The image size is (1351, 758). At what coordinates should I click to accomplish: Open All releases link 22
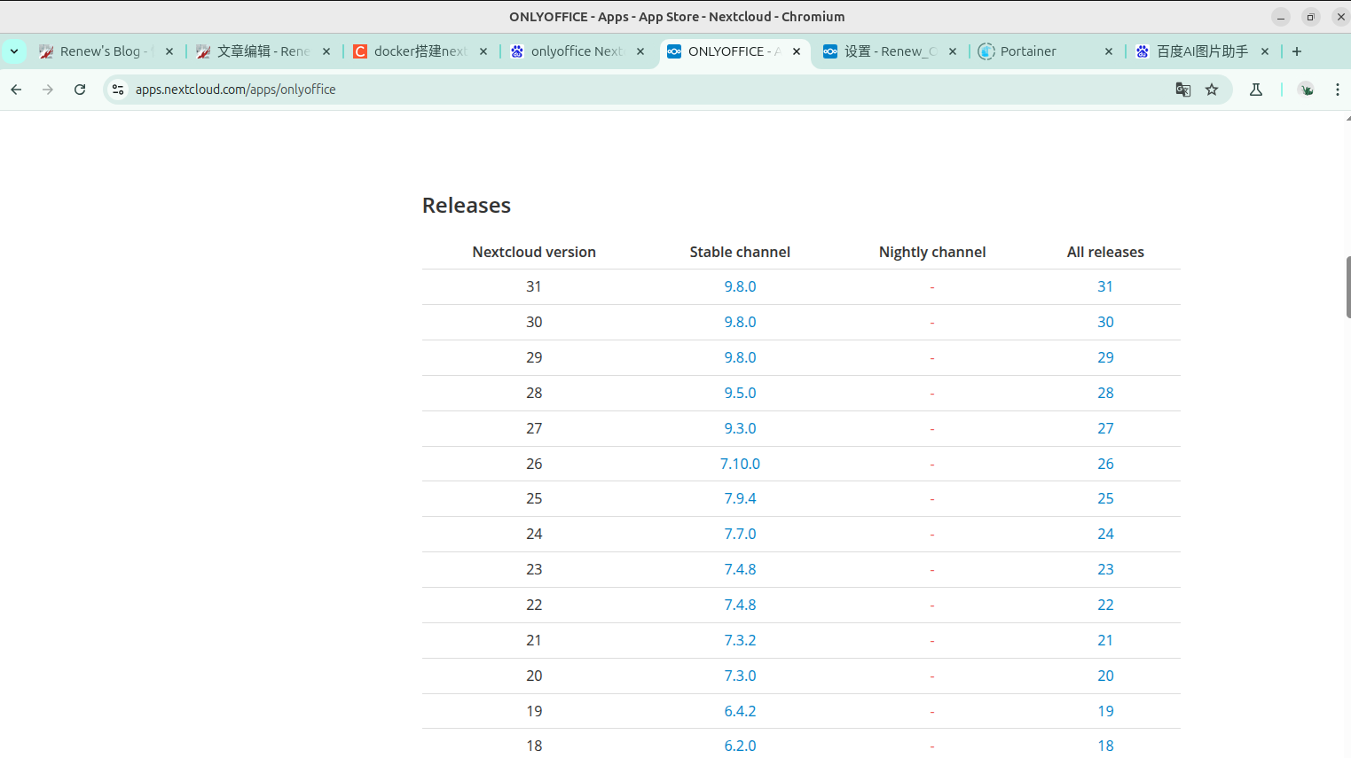pyautogui.click(x=1105, y=605)
